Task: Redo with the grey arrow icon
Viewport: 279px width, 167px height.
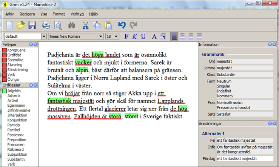Action: tap(133, 25)
